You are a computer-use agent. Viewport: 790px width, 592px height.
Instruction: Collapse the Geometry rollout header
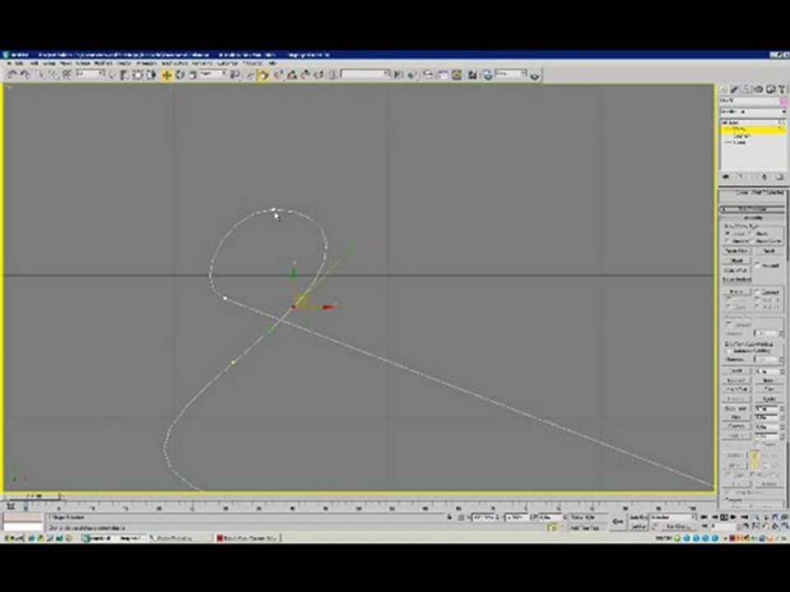coord(752,218)
